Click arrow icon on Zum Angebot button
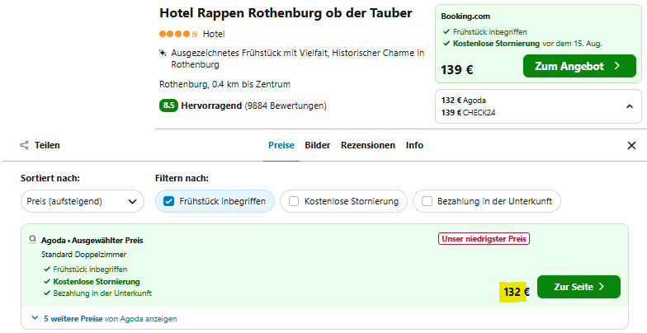This screenshot has width=647, height=333. click(x=617, y=66)
